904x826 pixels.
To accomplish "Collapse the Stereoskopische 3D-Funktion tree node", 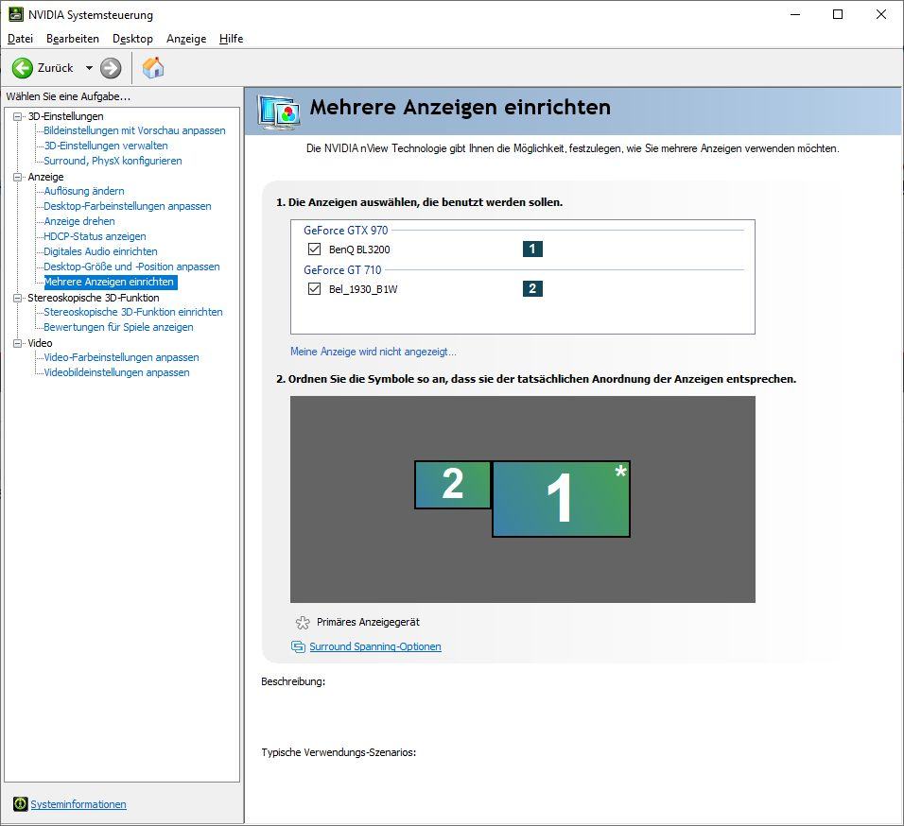I will 17,298.
